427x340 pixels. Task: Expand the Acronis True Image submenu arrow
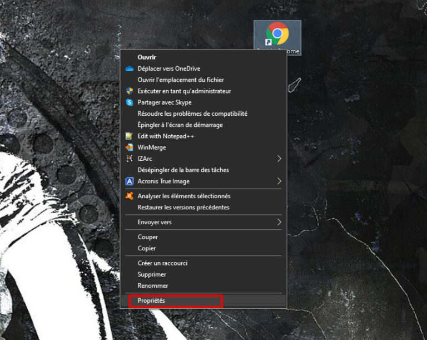279,181
